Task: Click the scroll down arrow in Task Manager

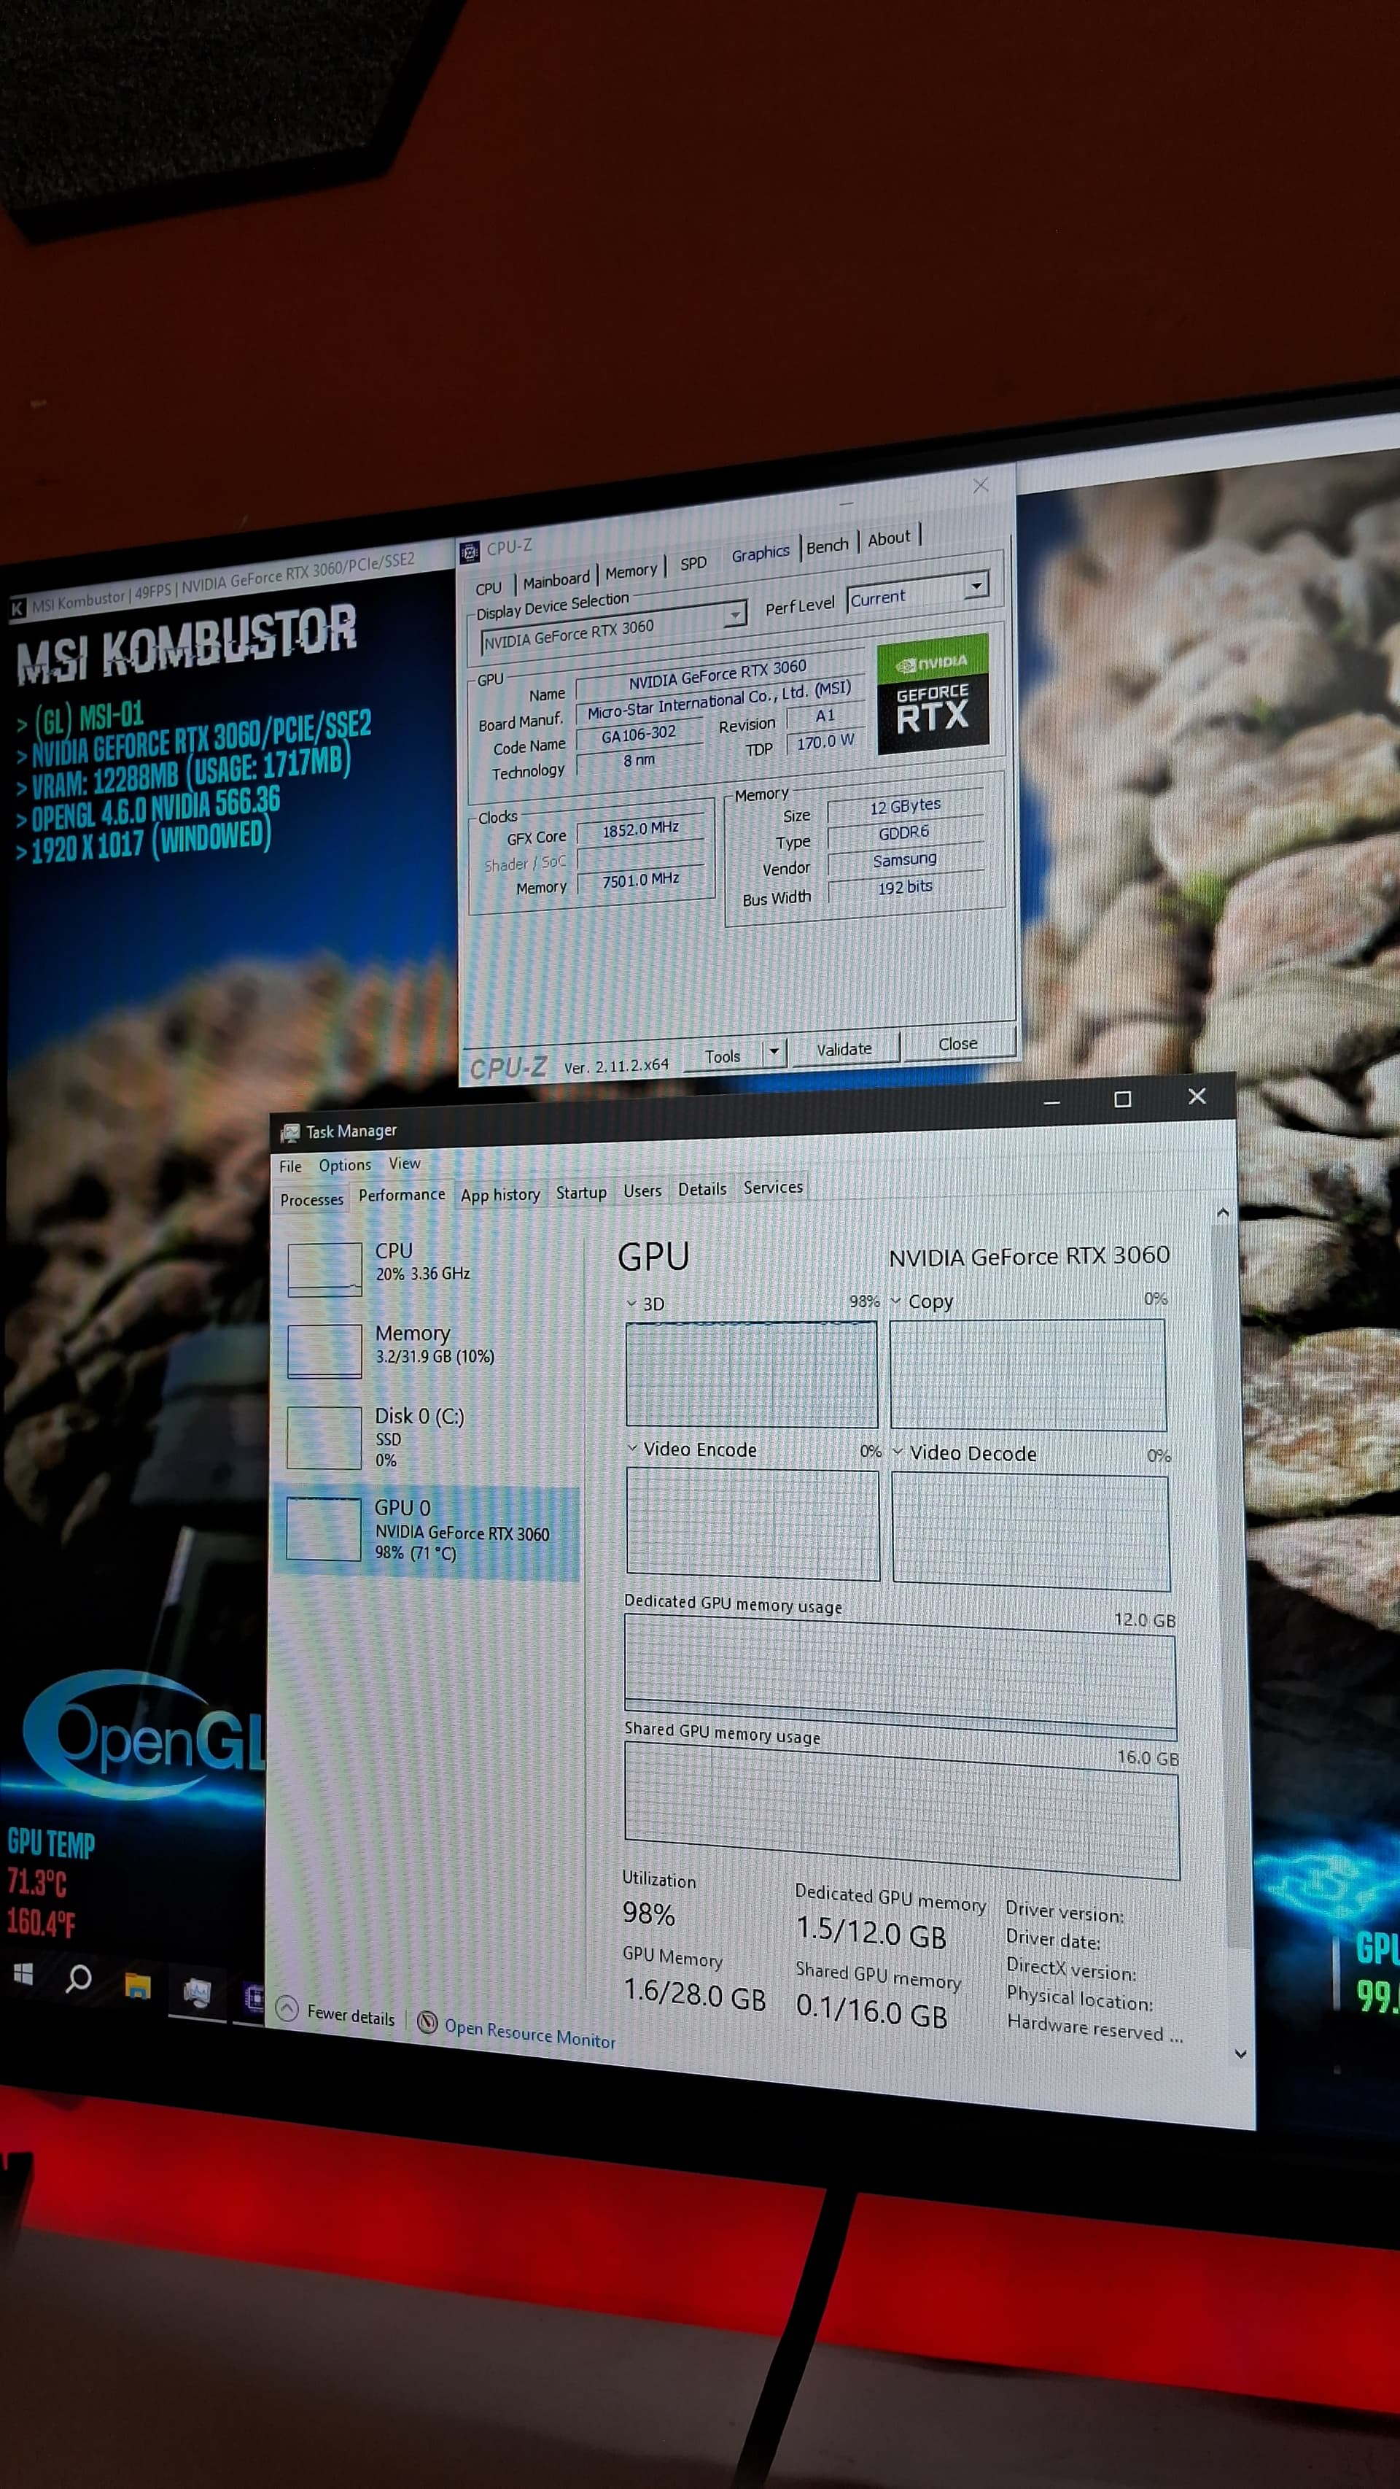Action: [1242, 2054]
